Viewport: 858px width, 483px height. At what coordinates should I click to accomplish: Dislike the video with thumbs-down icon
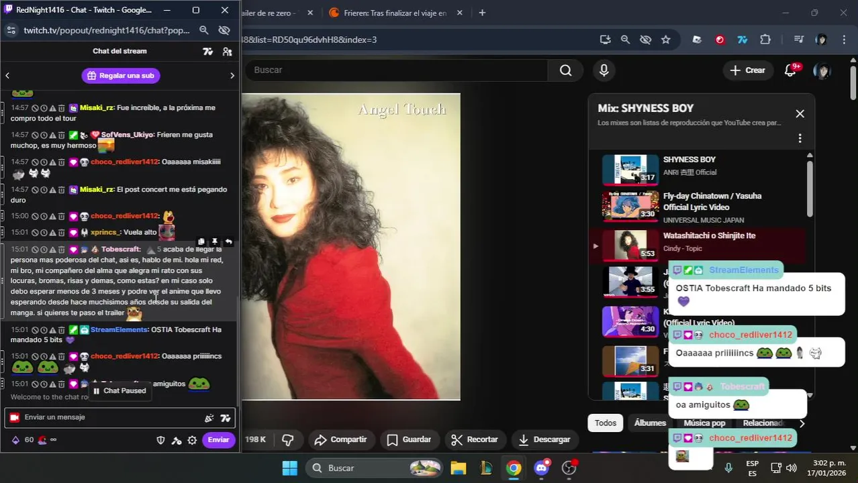click(x=288, y=439)
